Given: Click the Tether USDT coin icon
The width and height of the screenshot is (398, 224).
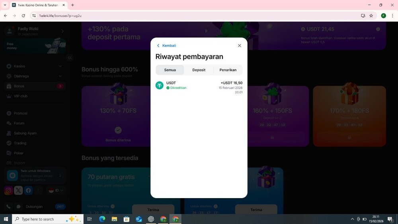Looking at the screenshot, I should pos(160,85).
